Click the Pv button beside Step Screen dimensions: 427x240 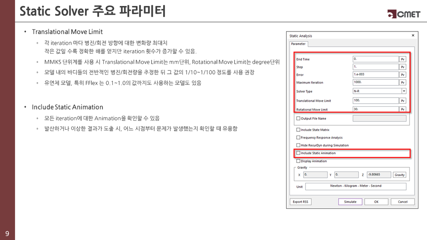(x=402, y=67)
